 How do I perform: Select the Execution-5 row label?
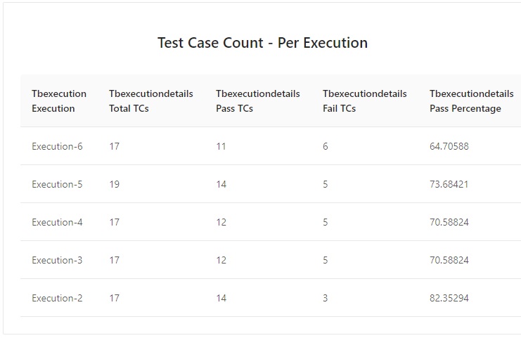(x=57, y=184)
